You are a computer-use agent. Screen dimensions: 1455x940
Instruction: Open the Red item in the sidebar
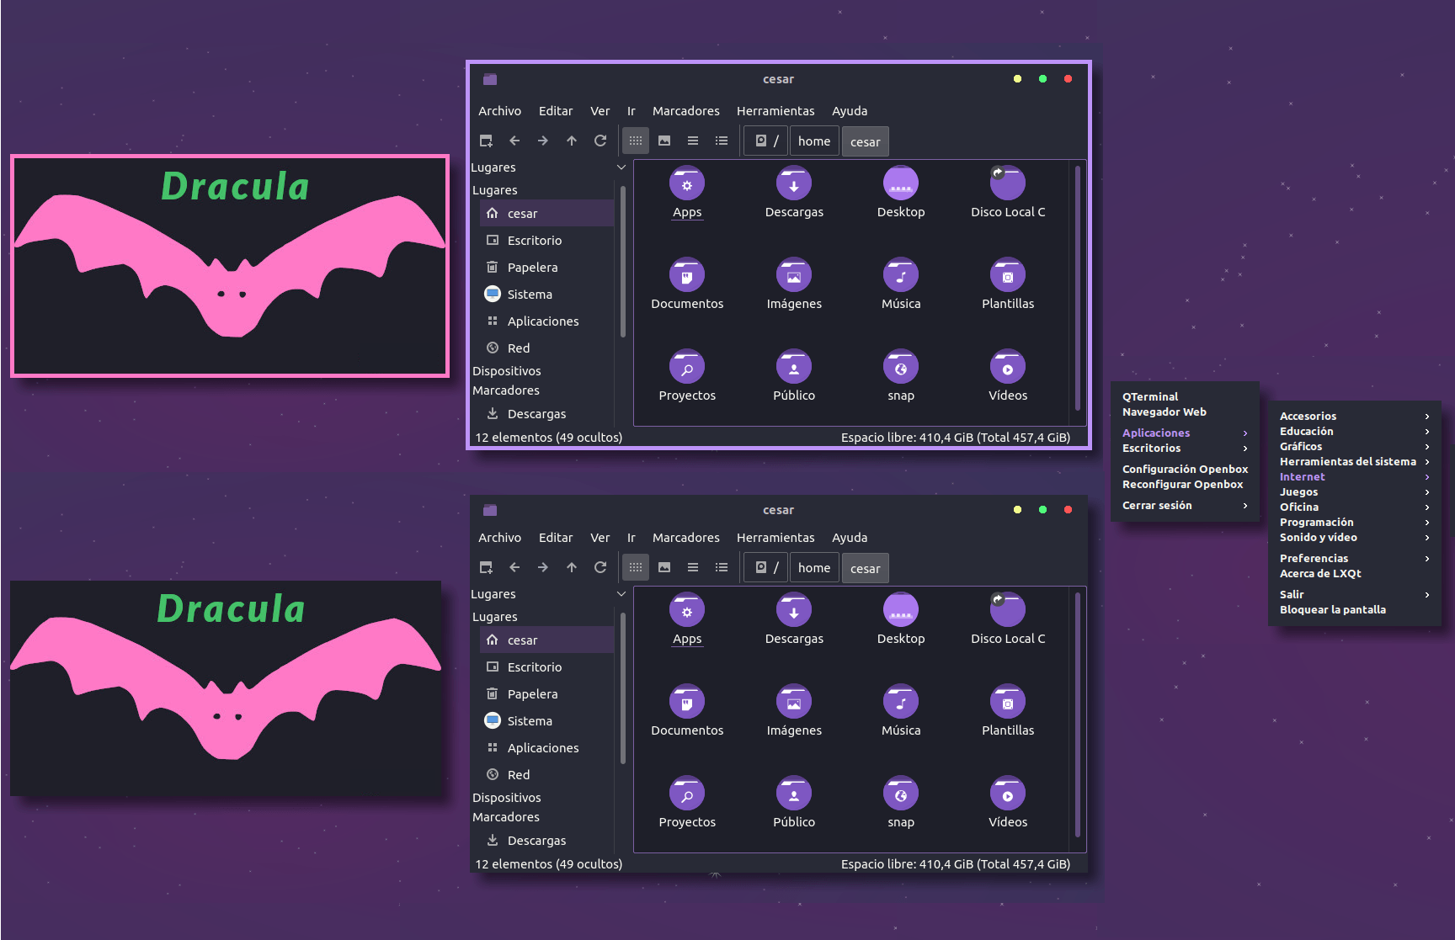tap(519, 348)
